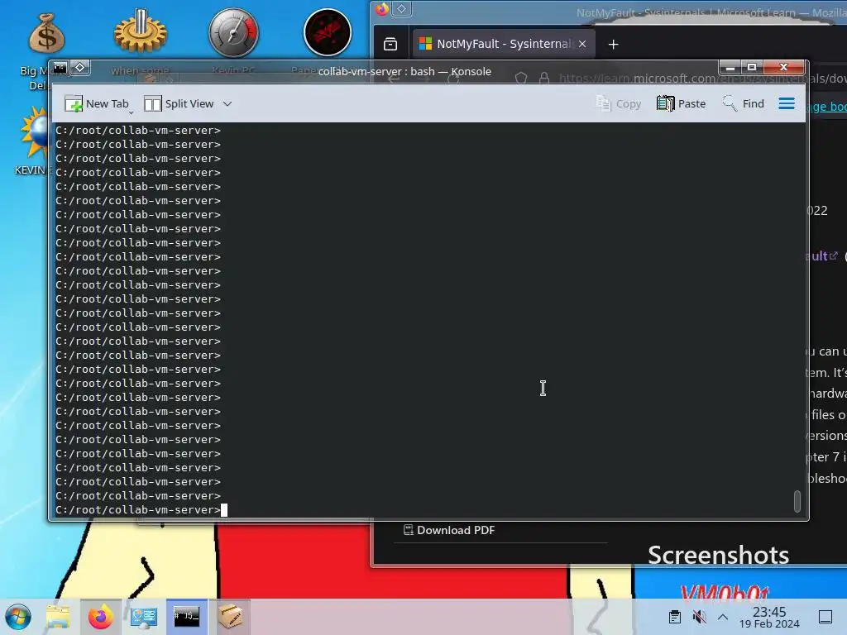This screenshot has height=635, width=847.
Task: Open the package box taskbar icon
Action: tap(230, 617)
